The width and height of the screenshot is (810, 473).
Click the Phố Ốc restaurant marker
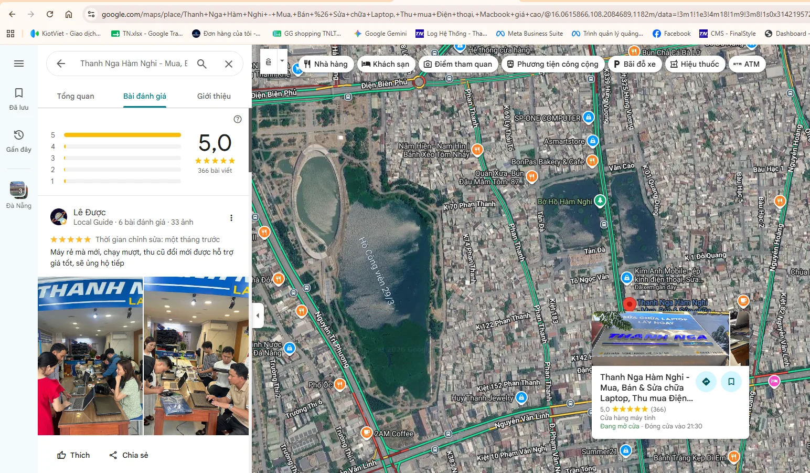(339, 384)
